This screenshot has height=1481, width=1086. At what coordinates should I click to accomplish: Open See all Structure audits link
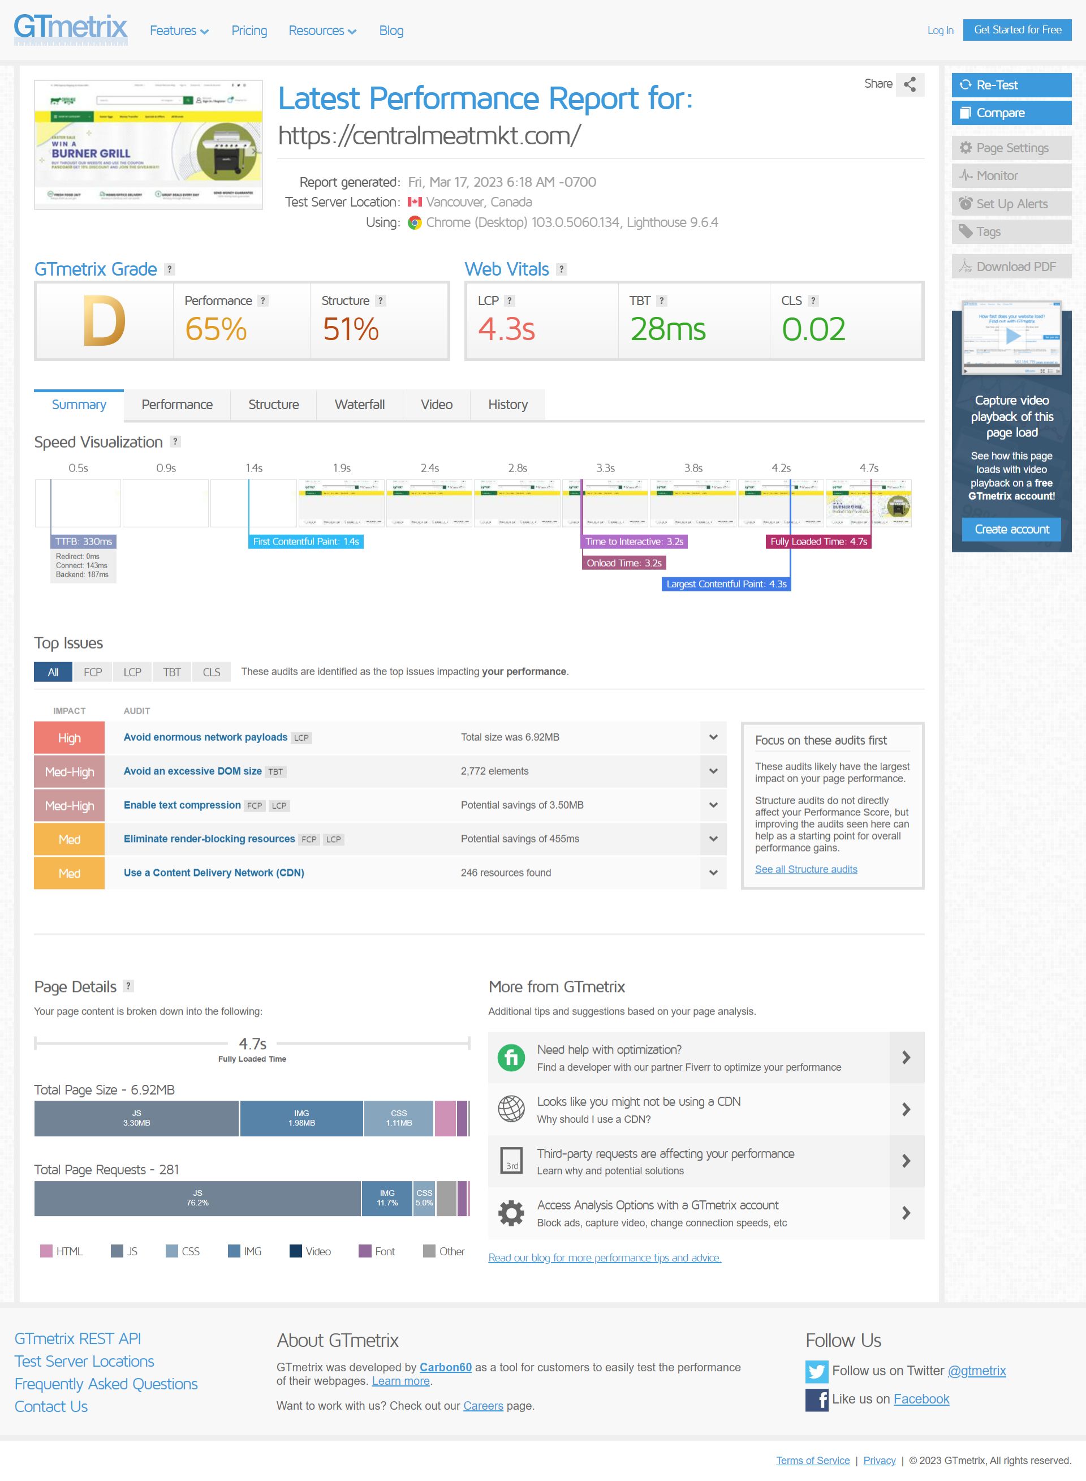tap(806, 869)
